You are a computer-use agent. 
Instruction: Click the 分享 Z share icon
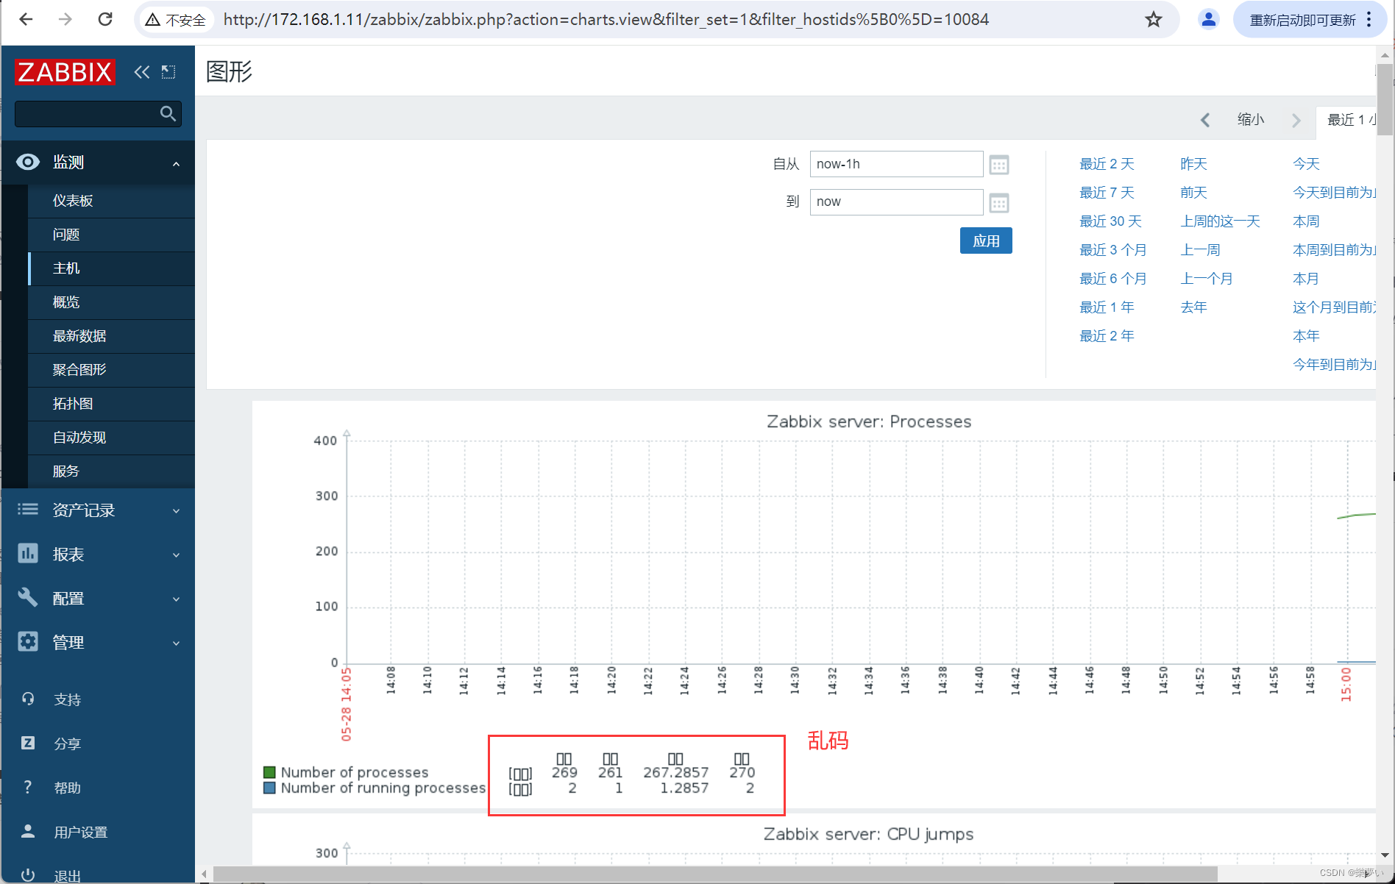[x=28, y=743]
